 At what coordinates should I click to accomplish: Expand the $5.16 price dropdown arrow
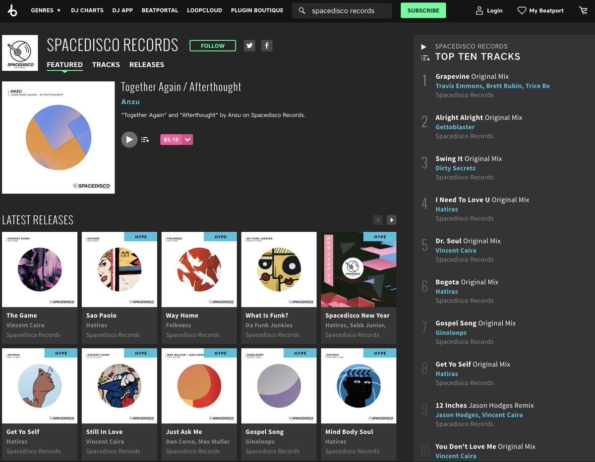click(187, 140)
